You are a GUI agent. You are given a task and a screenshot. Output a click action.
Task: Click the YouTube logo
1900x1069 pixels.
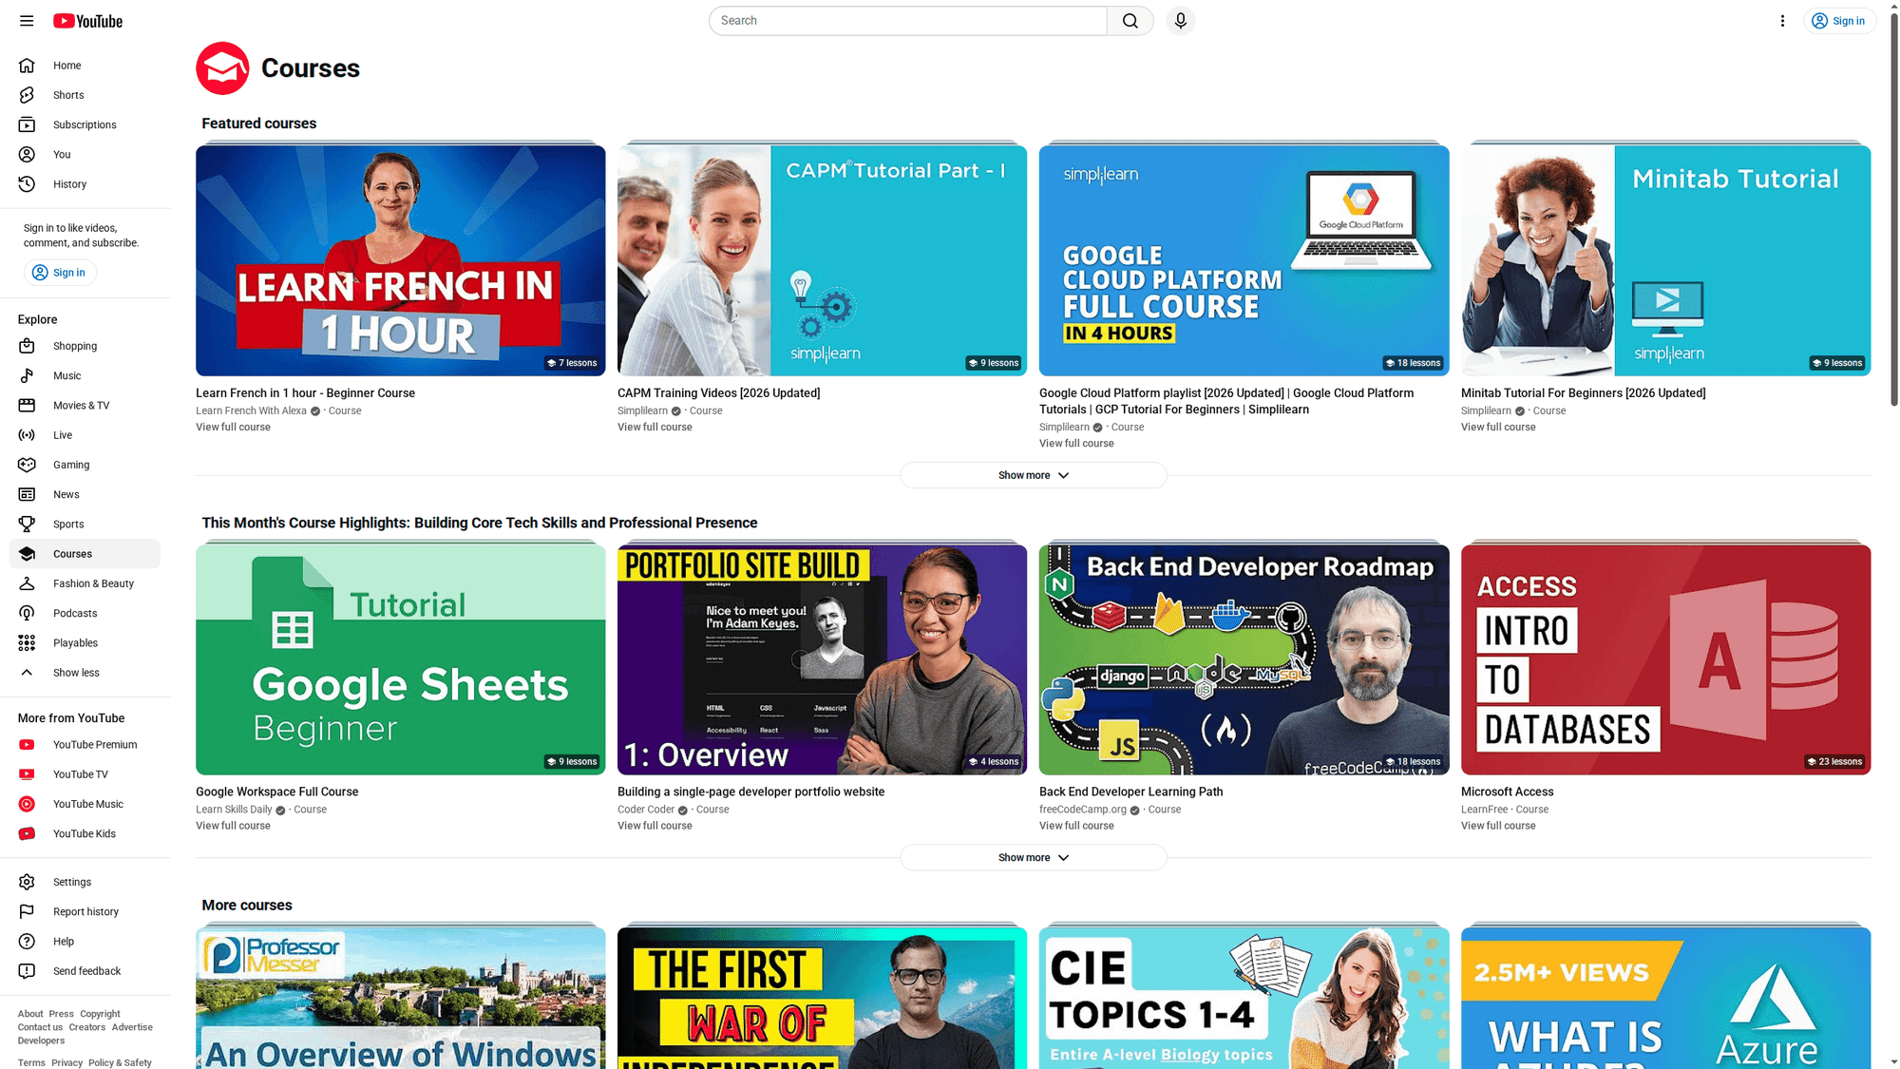coord(87,20)
